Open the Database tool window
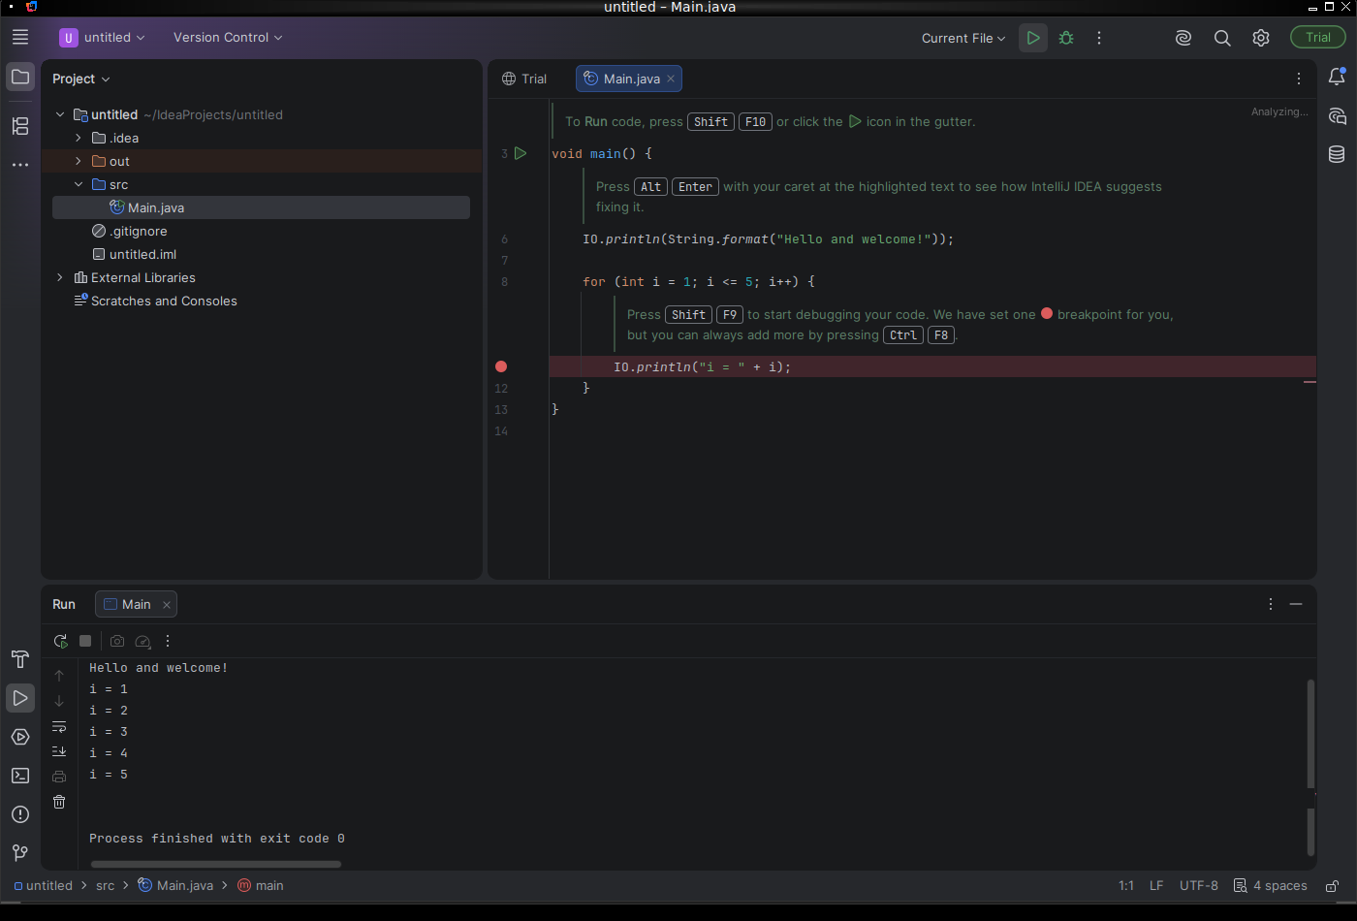Screen dimensions: 1357x921 (x=1337, y=154)
